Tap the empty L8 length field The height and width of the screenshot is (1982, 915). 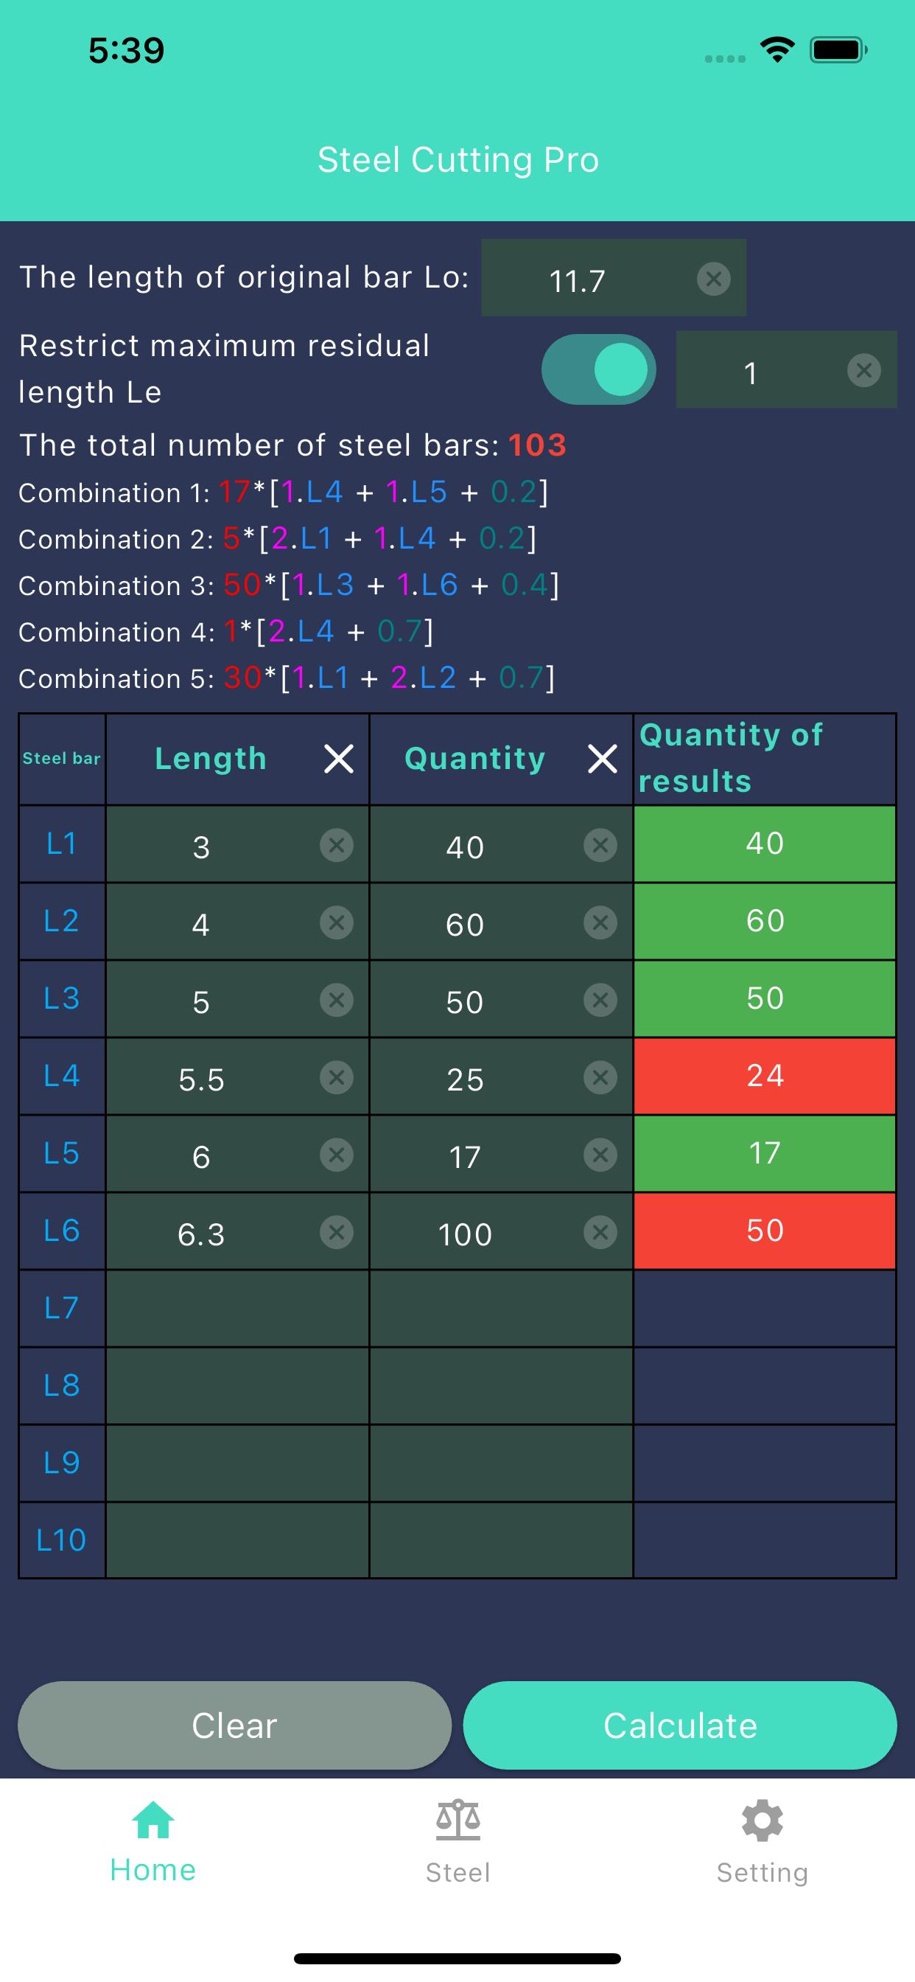tap(238, 1386)
